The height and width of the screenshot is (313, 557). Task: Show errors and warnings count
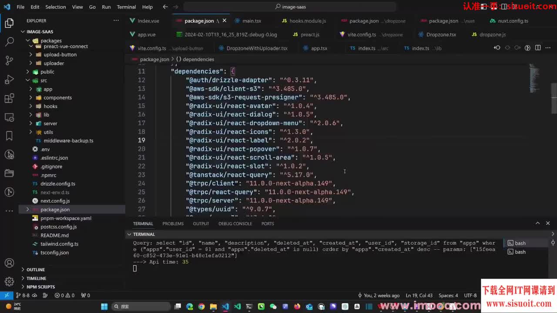pyautogui.click(x=64, y=295)
